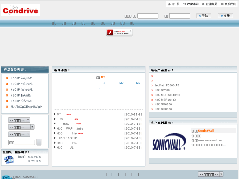Open H3C S7500E product
239x179 pixels.
163,90
